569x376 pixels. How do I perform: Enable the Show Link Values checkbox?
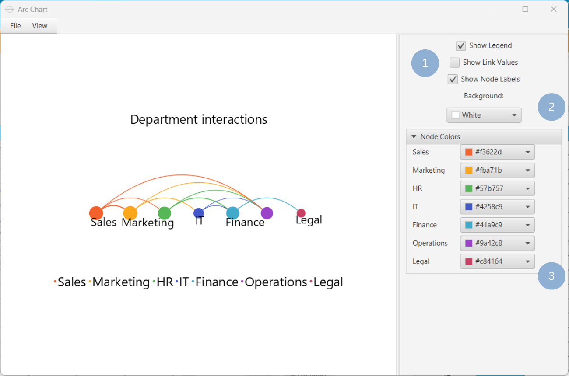[x=455, y=63]
